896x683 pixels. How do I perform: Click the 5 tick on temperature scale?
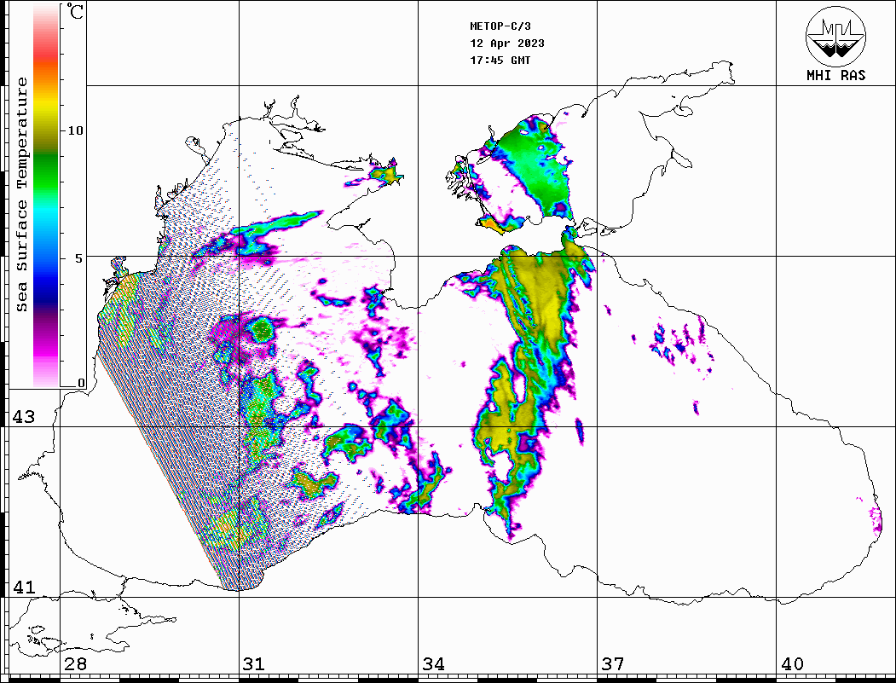[79, 258]
